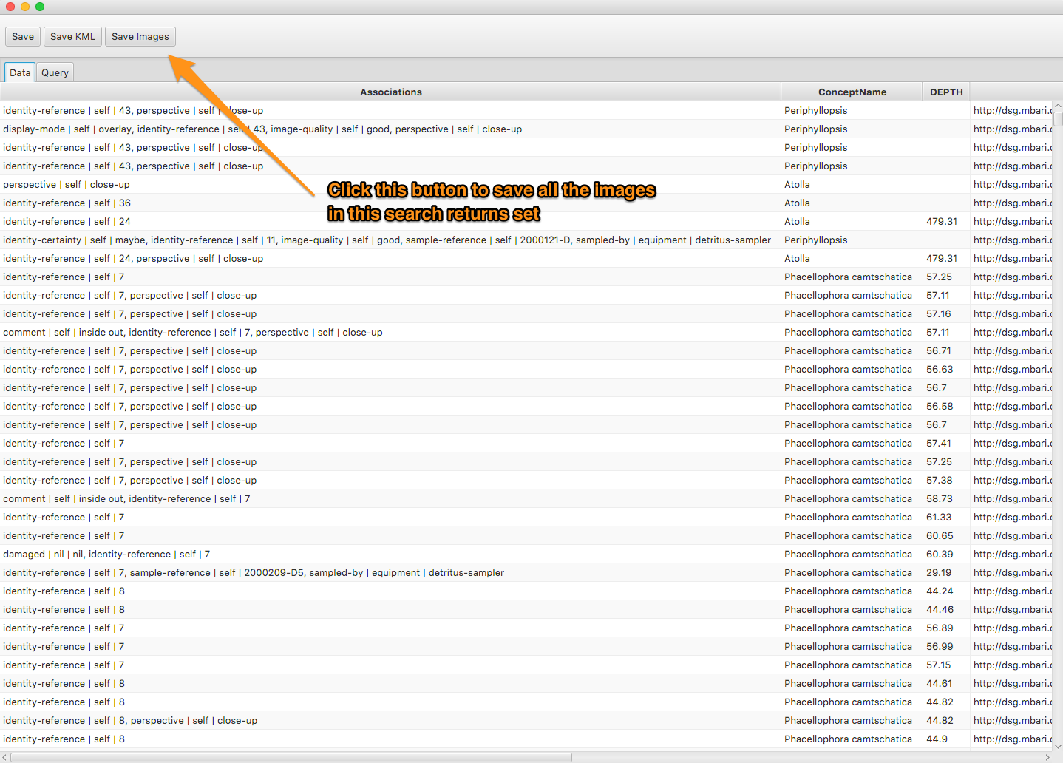Screen dimensions: 1063x763
Task: Select row 'identity-reference | self | 8, perspective | self | close-up'
Action: [x=526, y=720]
